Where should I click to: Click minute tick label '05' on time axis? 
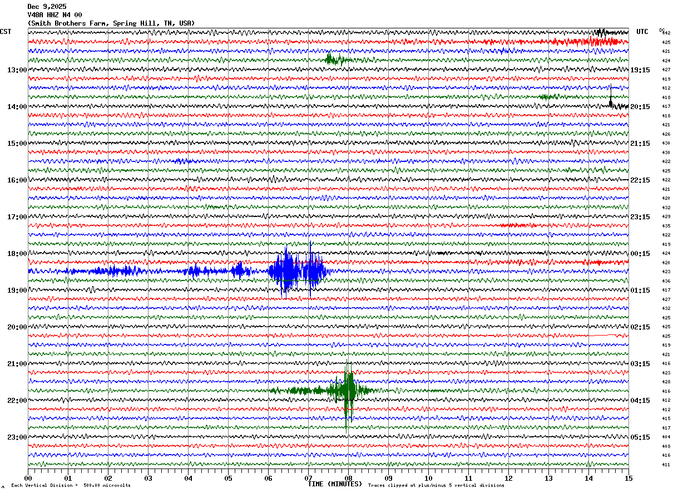click(228, 478)
